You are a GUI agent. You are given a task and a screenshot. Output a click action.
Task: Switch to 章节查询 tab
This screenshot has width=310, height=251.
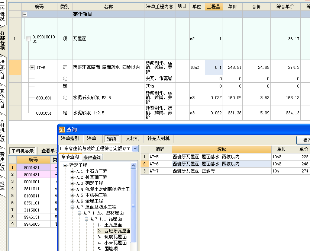(x=70, y=157)
